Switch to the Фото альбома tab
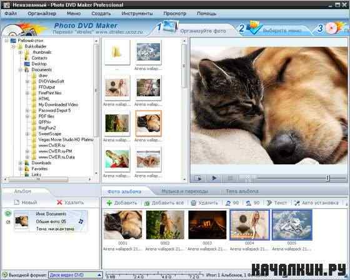 click(124, 192)
